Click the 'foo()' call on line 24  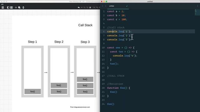111,104
